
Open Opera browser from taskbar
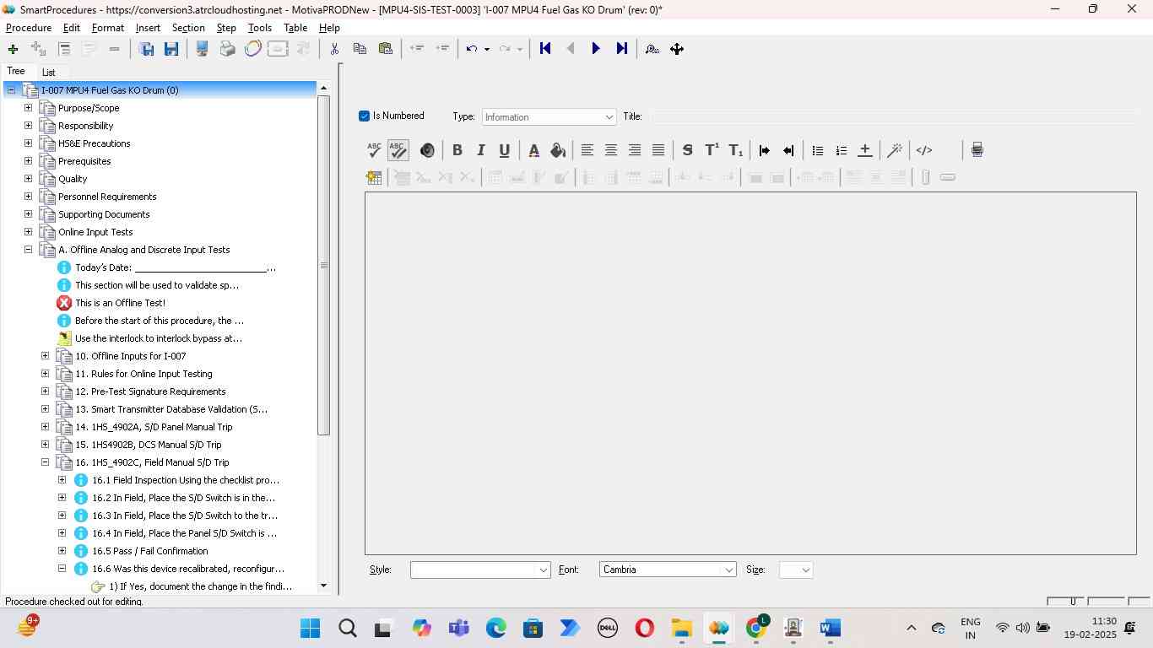(x=645, y=629)
